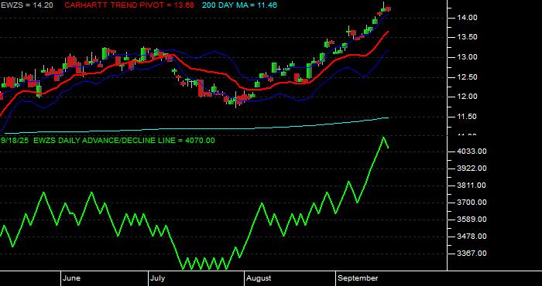Select the July label on the time axis
Screen dimensions: 542x286
click(x=158, y=278)
